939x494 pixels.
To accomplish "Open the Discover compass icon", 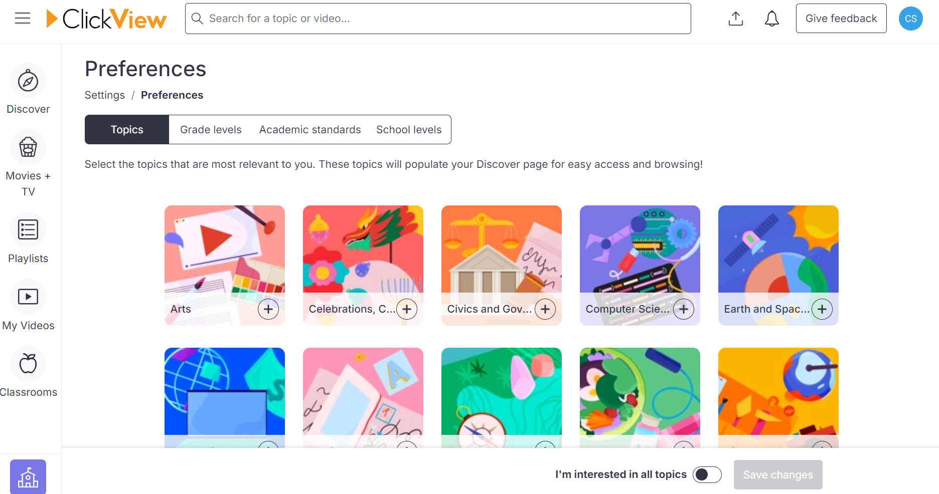I will pyautogui.click(x=28, y=81).
